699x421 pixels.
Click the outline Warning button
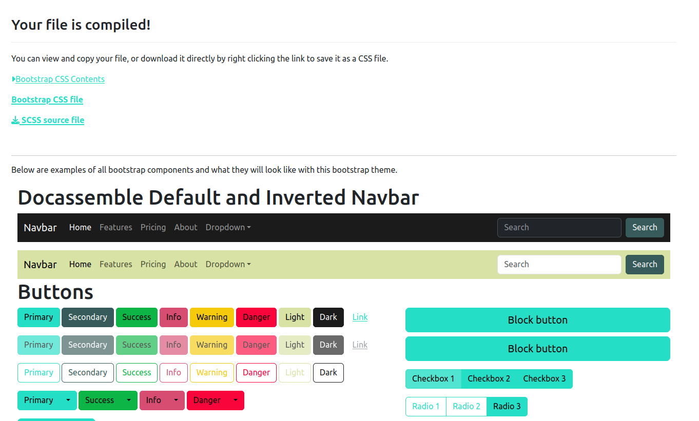click(212, 373)
